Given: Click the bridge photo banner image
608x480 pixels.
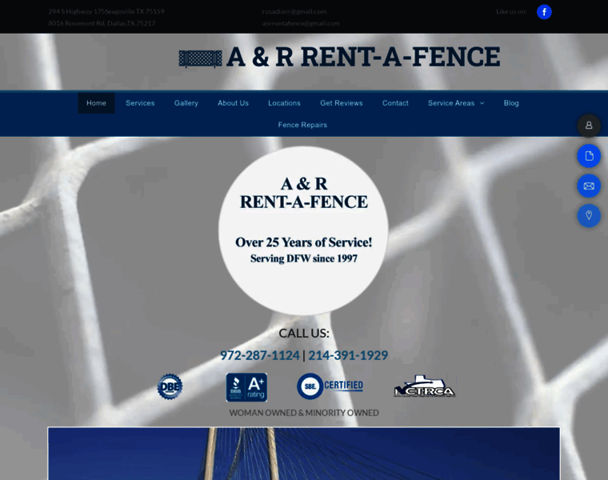Looking at the screenshot, I should (304, 454).
